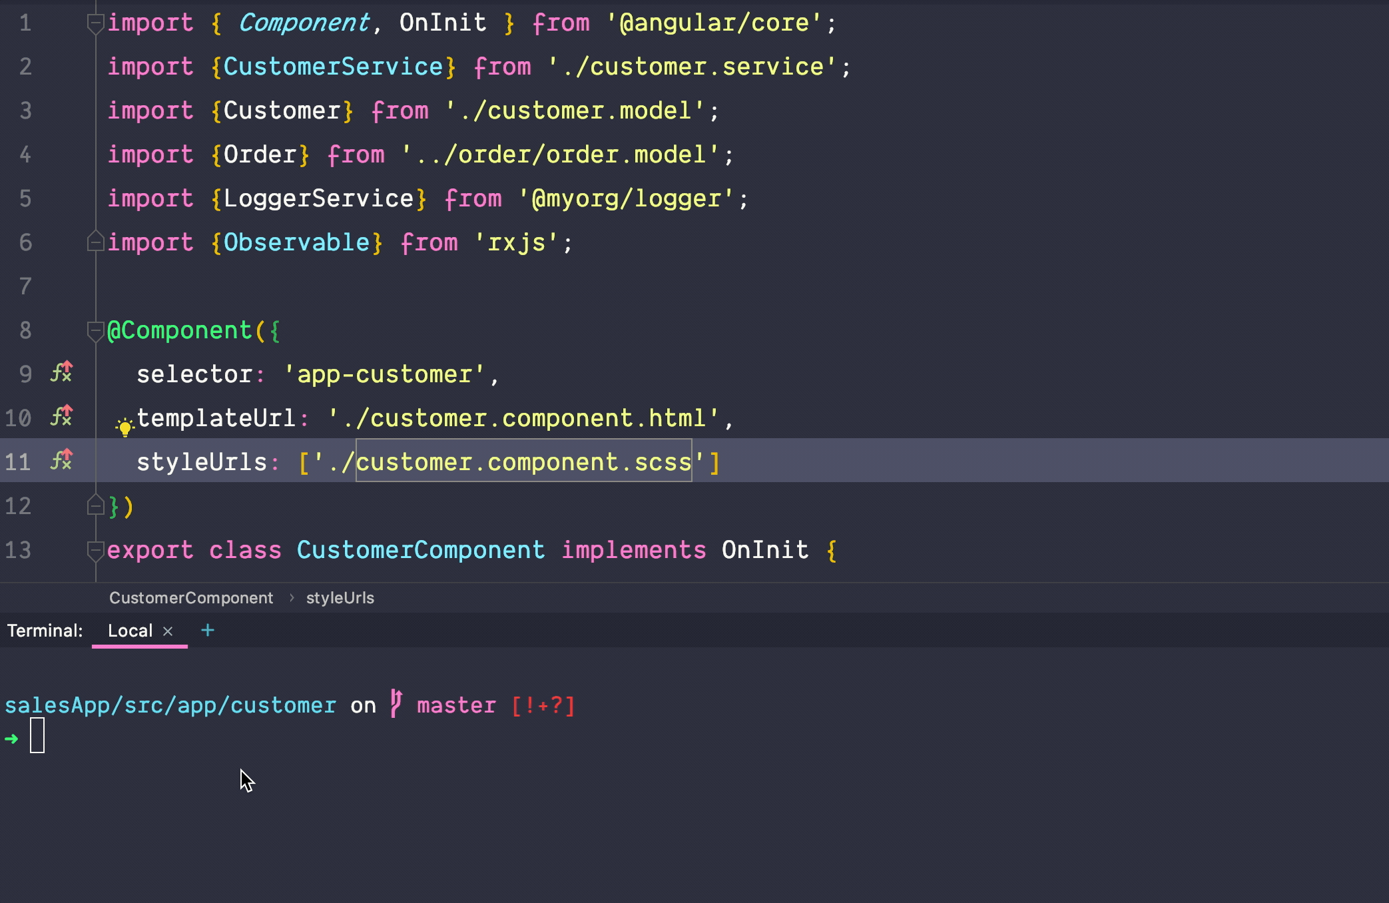Switch to the Local terminal tab
Viewport: 1389px width, 903px height.
click(x=131, y=631)
